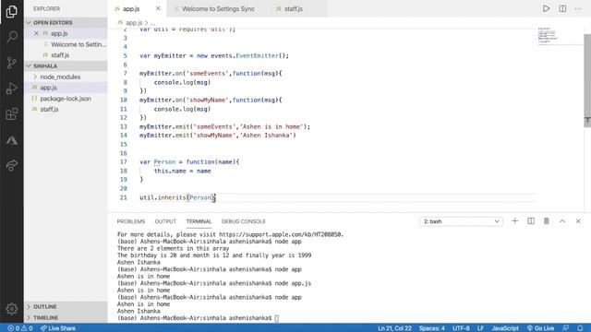This screenshot has height=332, width=591.
Task: Select staff.js in Open Editors list
Action: coord(66,55)
